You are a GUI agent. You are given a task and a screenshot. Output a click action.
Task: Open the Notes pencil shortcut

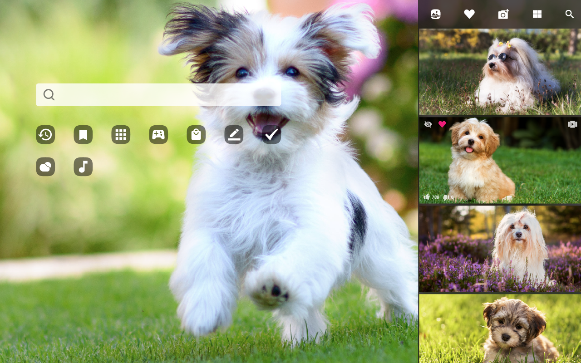[x=234, y=135]
